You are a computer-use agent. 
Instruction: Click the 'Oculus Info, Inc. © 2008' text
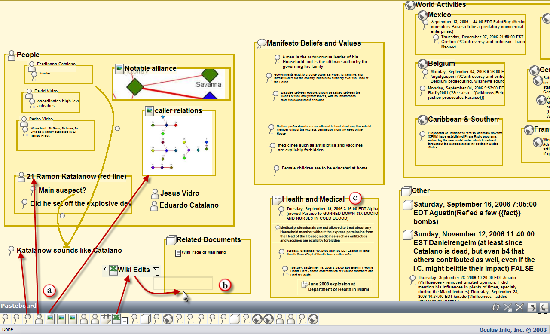click(513, 330)
